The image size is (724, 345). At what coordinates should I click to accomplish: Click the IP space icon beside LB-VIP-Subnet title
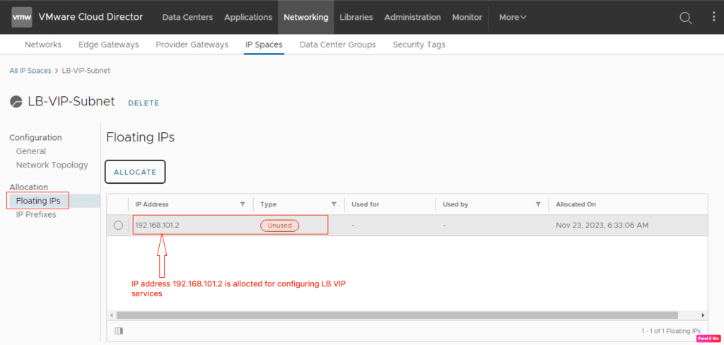click(16, 102)
